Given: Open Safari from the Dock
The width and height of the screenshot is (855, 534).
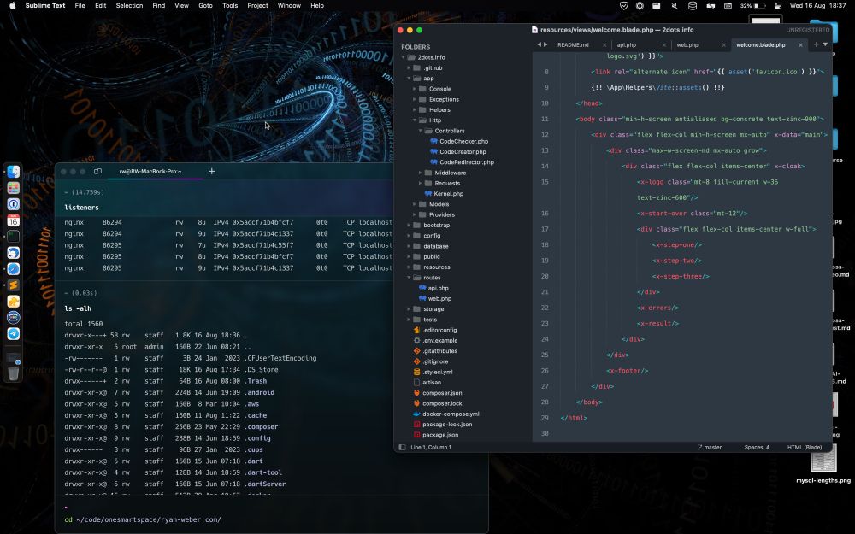Looking at the screenshot, I should (14, 268).
